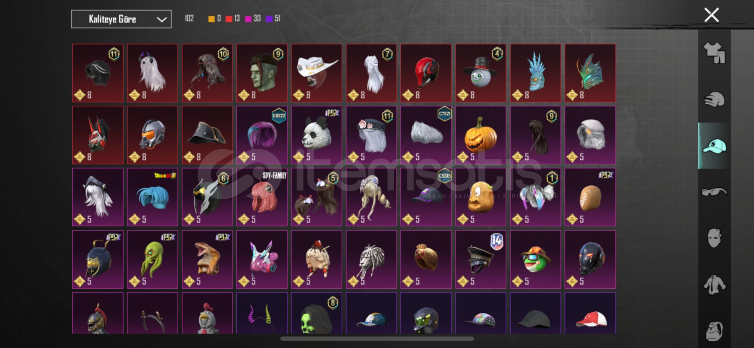Open the face mask category icon

(714, 238)
